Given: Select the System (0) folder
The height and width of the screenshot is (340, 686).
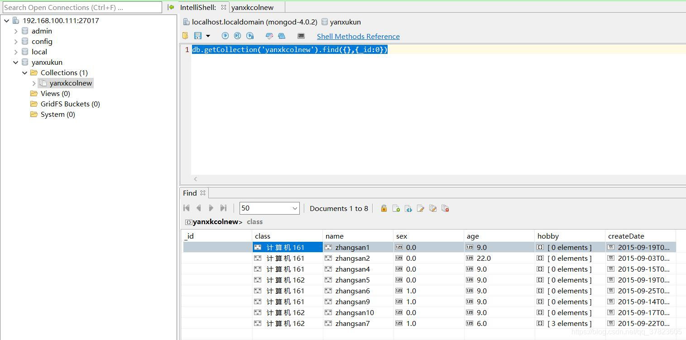Looking at the screenshot, I should (x=58, y=114).
